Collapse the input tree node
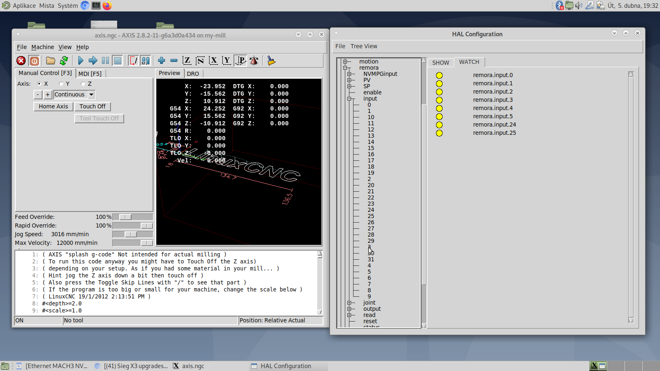Viewport: 660px width, 371px height. (x=349, y=99)
